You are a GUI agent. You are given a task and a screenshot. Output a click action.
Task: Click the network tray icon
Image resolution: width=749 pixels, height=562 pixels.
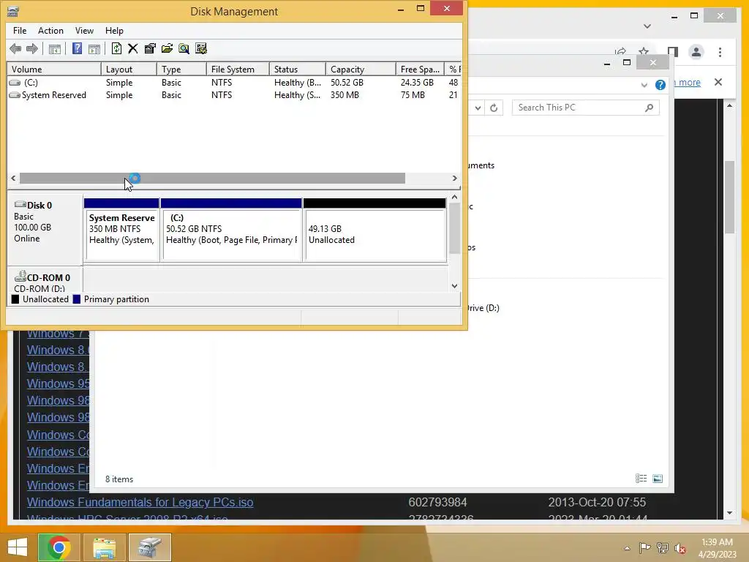pos(662,547)
